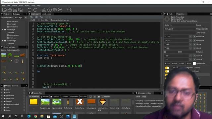Open Microsoft Store from the taskbar
This screenshot has height=119, width=212.
[x=48, y=116]
